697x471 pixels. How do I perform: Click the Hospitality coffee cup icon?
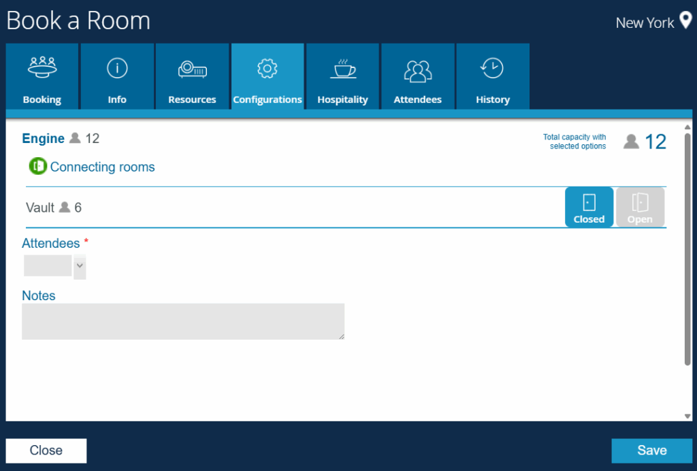342,69
